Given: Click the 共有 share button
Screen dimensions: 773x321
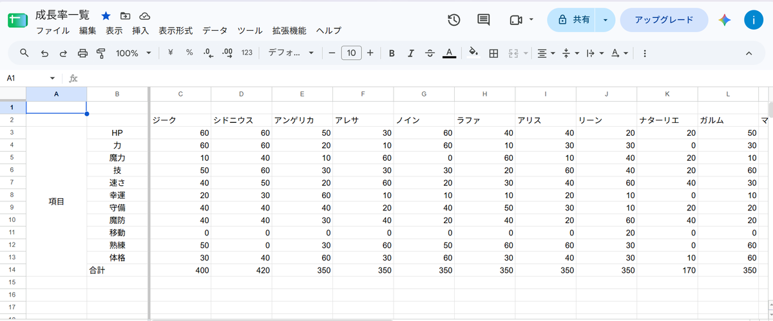Looking at the screenshot, I should 572,20.
